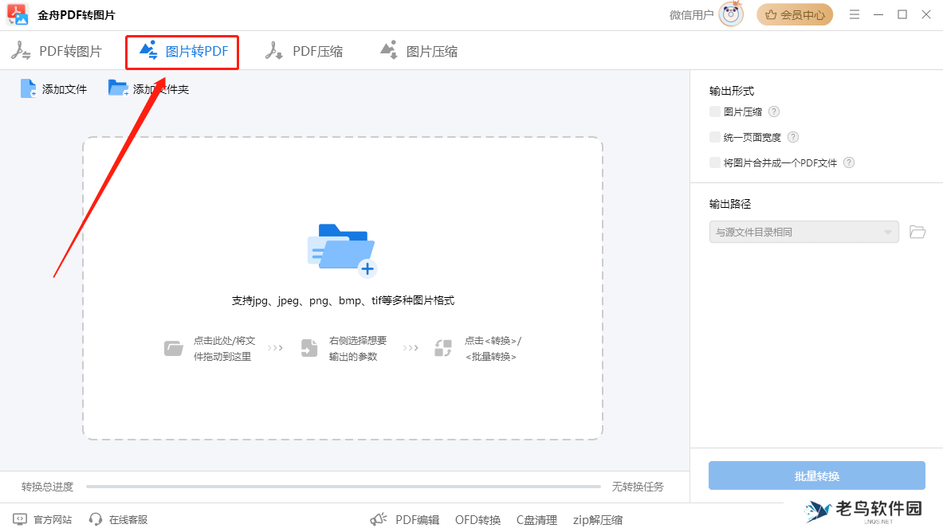Viewport: 943px width, 532px height.
Task: Contact 在线客服 customer service
Action: tap(117, 519)
